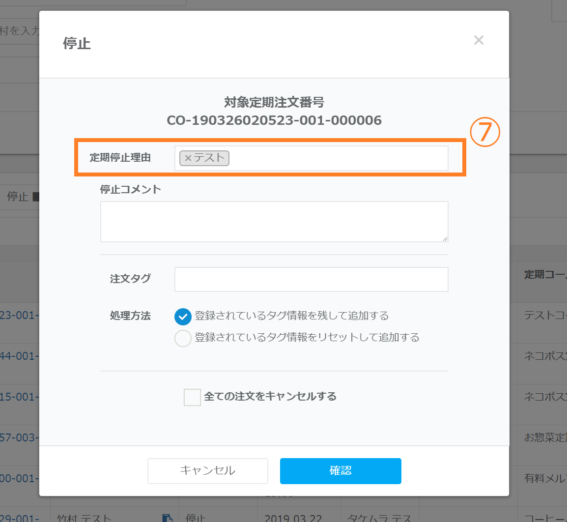Viewport: 567px width, 522px height.
Task: Open the 定期停止理由 tag selector field
Action: point(338,158)
